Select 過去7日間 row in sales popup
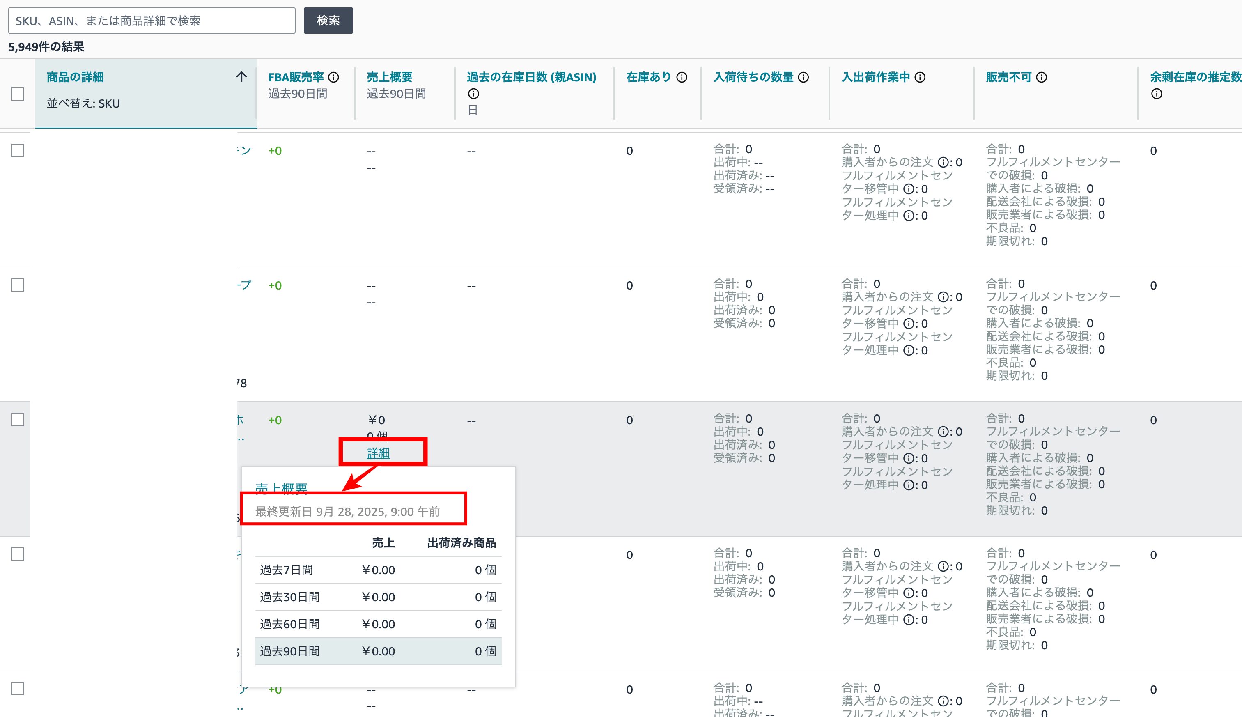The image size is (1242, 717). [378, 570]
